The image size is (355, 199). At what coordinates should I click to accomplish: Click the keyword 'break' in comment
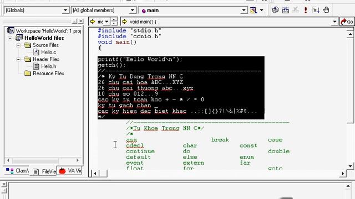(220, 140)
